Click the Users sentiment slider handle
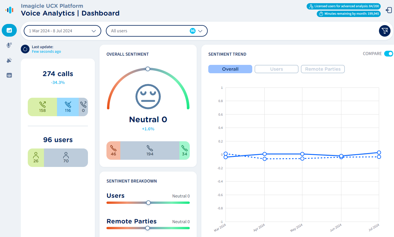This screenshot has height=237, width=394. click(x=148, y=203)
